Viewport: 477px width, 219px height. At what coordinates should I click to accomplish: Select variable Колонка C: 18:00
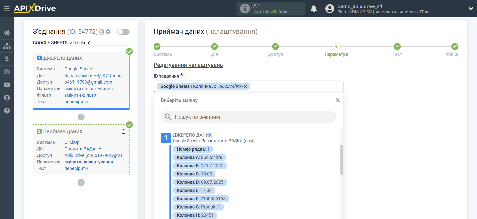(x=194, y=174)
